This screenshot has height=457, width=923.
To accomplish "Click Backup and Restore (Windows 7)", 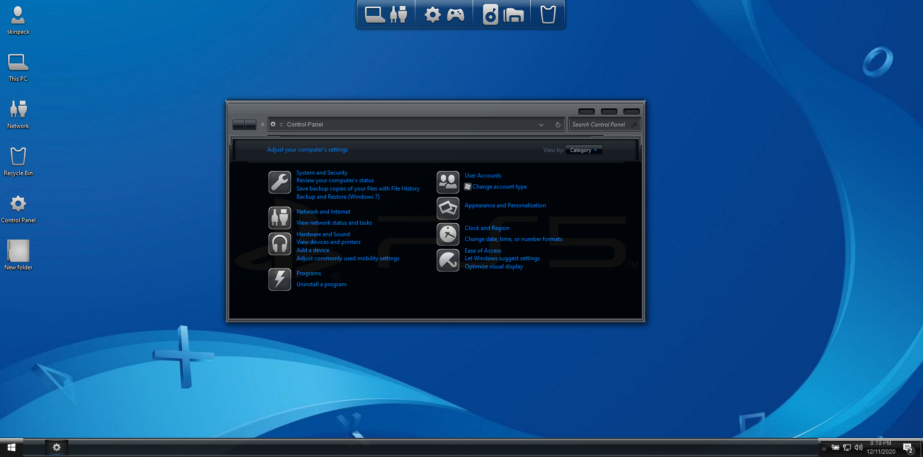I will pyautogui.click(x=338, y=197).
